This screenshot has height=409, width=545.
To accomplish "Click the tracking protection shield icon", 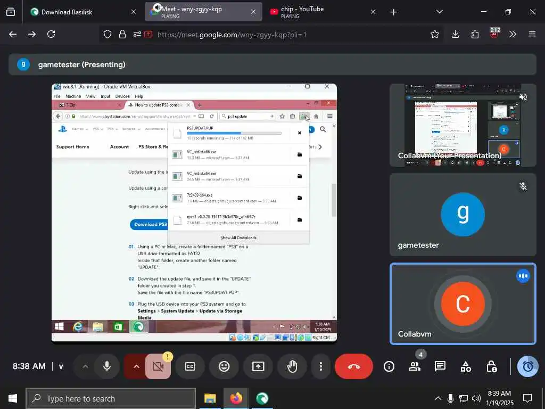I will 108,34.
